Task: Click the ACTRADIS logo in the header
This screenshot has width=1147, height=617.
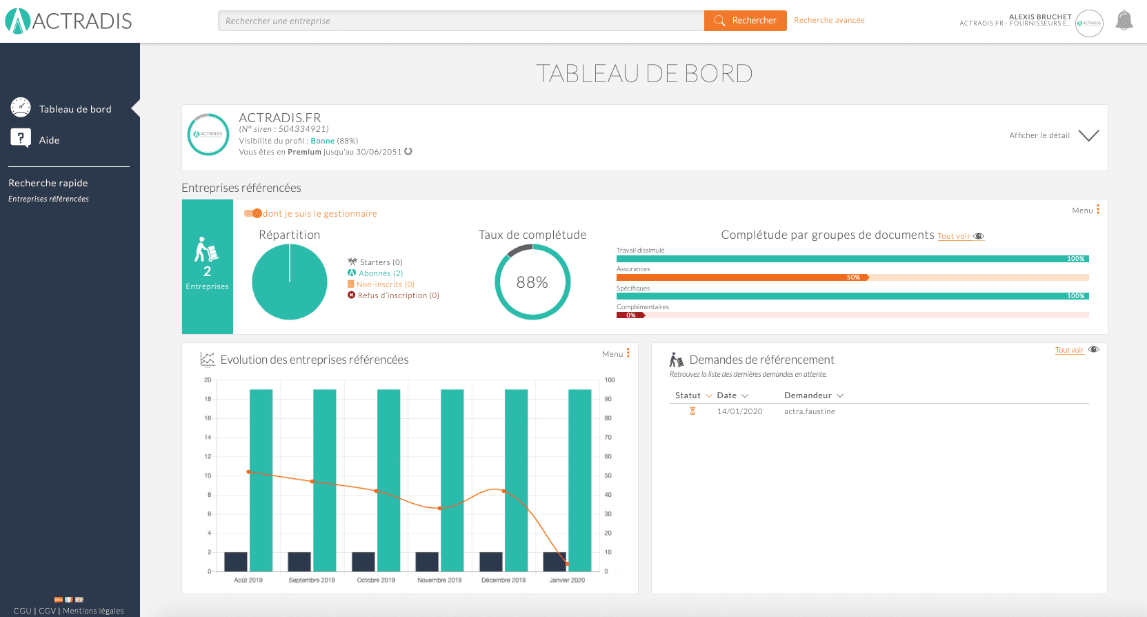Action: pos(68,21)
